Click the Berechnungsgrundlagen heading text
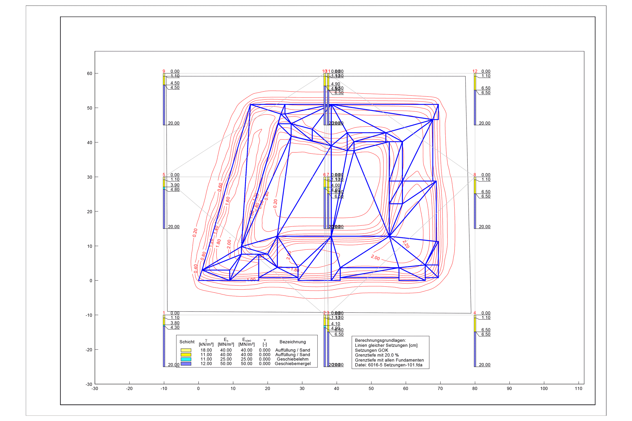This screenshot has height=421, width=632. (x=380, y=340)
